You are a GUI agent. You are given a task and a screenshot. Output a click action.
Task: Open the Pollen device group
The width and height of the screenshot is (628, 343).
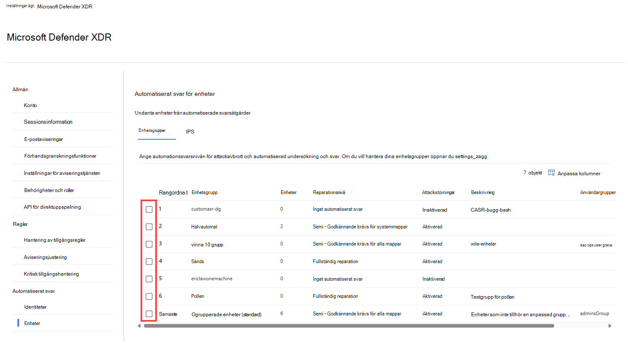[x=198, y=296]
